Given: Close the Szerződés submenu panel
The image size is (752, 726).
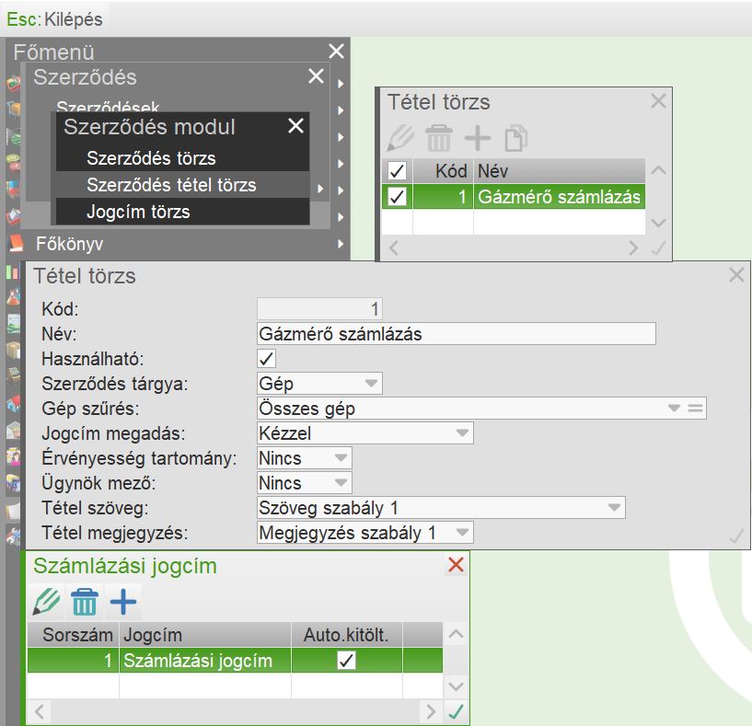Looking at the screenshot, I should (316, 75).
